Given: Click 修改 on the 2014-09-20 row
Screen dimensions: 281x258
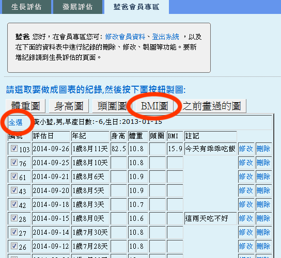Looking at the screenshot, I should (x=246, y=190).
